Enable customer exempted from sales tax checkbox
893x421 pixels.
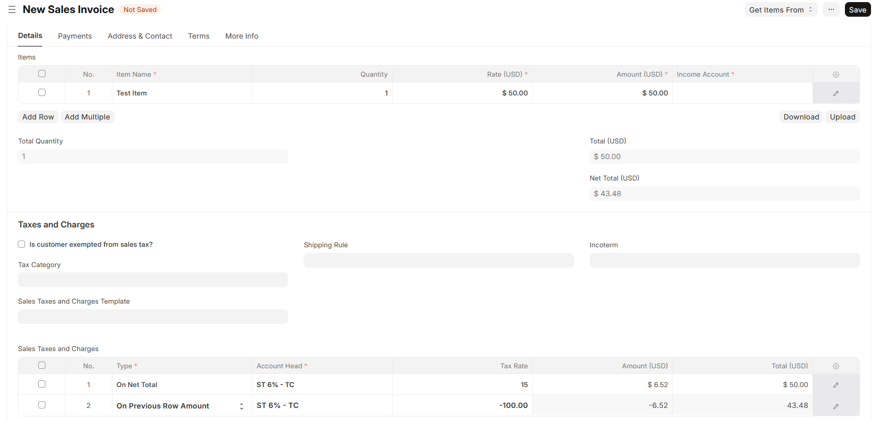click(21, 244)
